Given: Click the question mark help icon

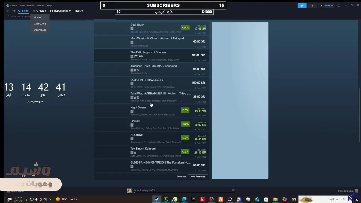Looking at the screenshot, I should (321, 5).
